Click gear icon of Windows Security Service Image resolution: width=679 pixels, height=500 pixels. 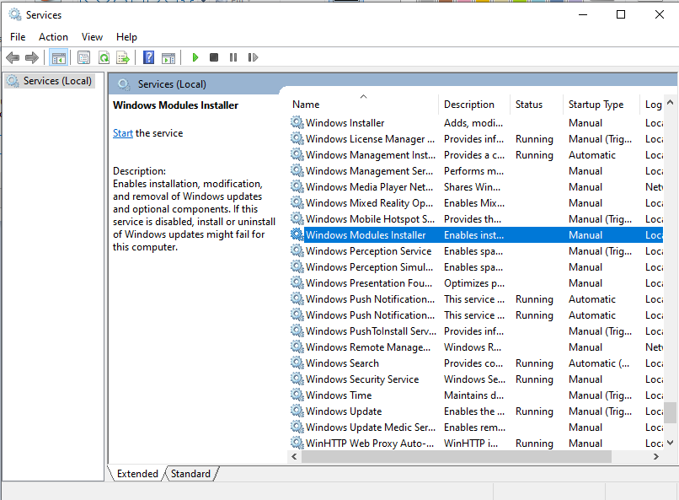tap(297, 379)
